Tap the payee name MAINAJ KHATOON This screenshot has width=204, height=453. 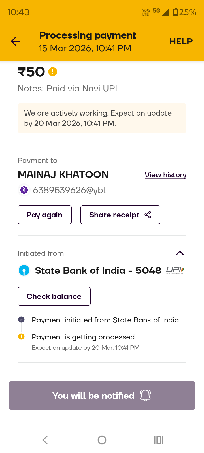point(63,175)
